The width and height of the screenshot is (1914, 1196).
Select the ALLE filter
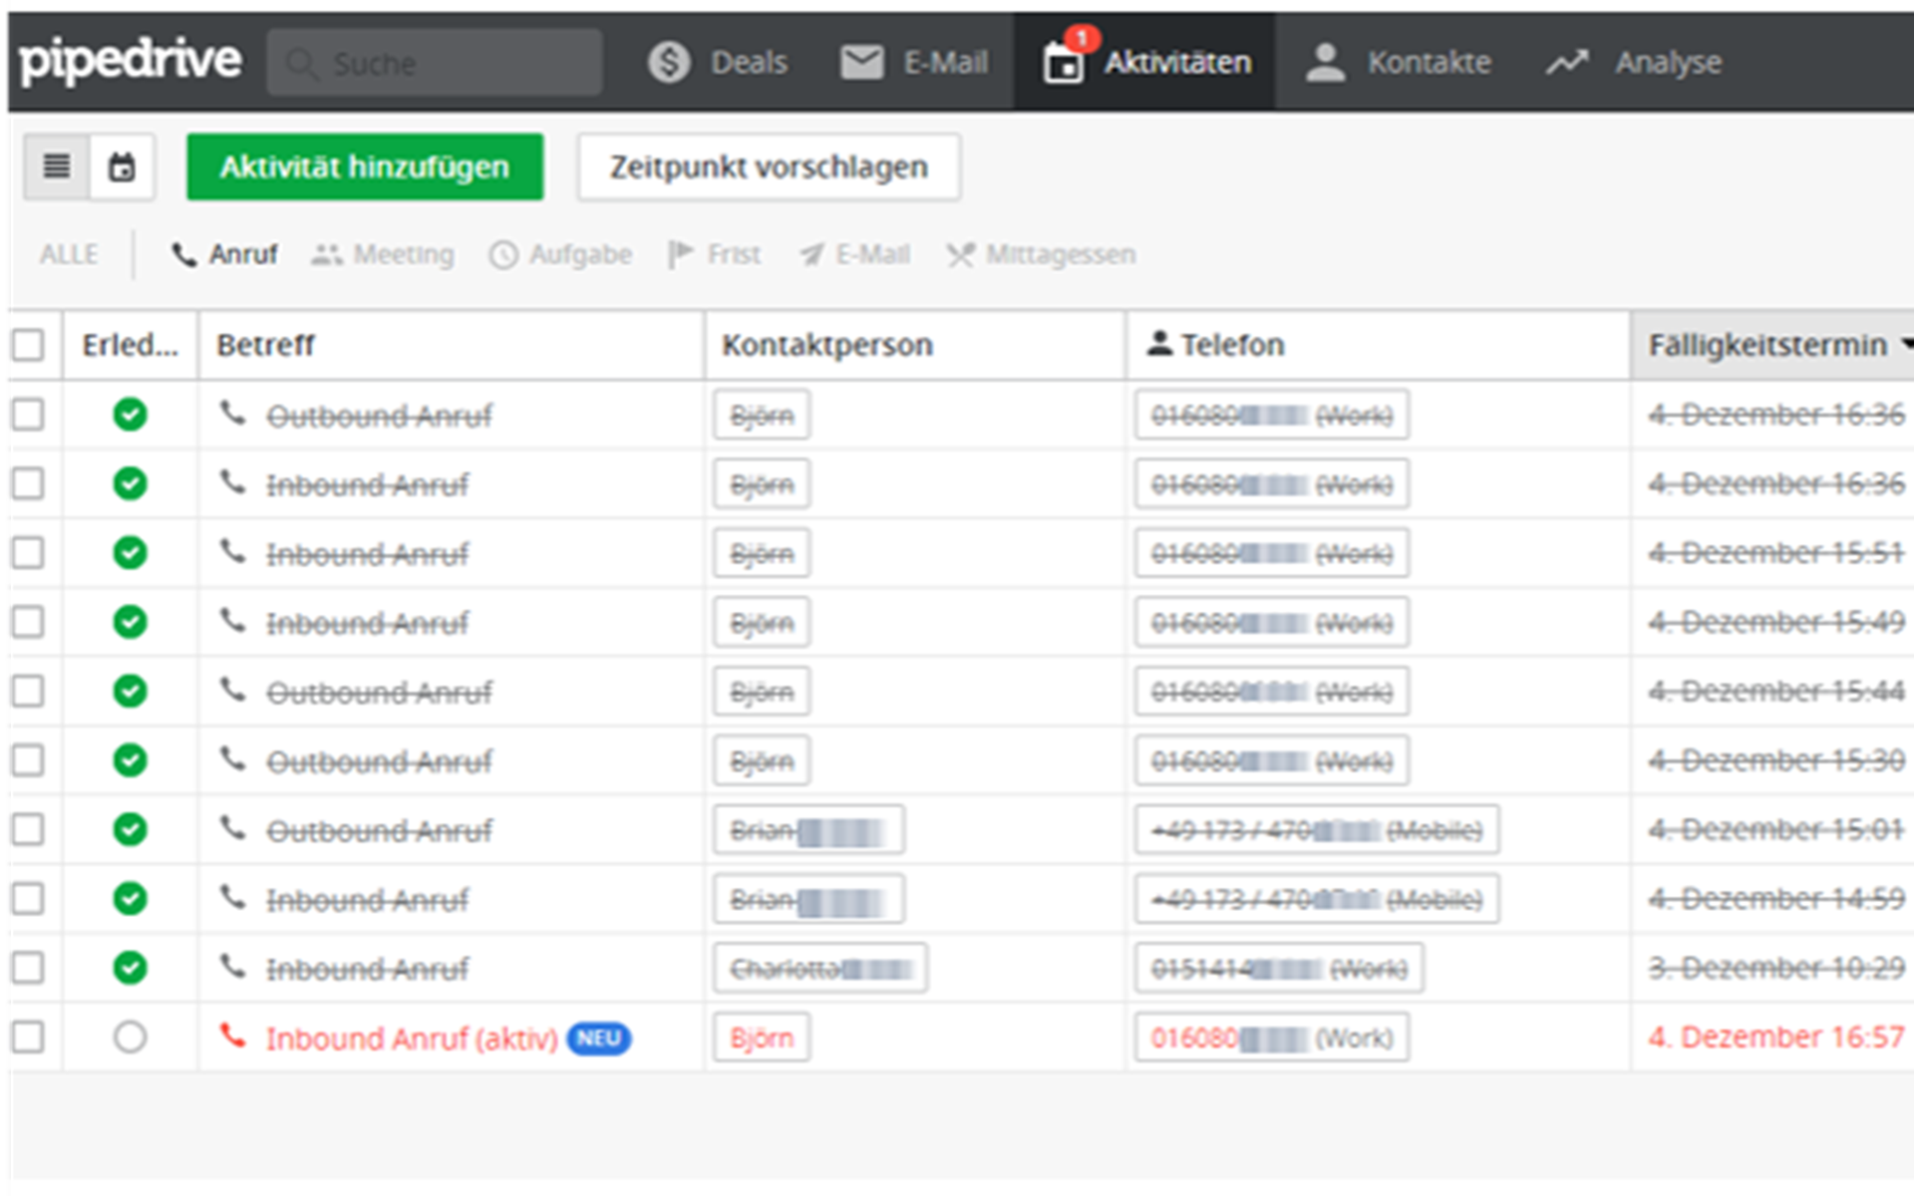coord(69,254)
